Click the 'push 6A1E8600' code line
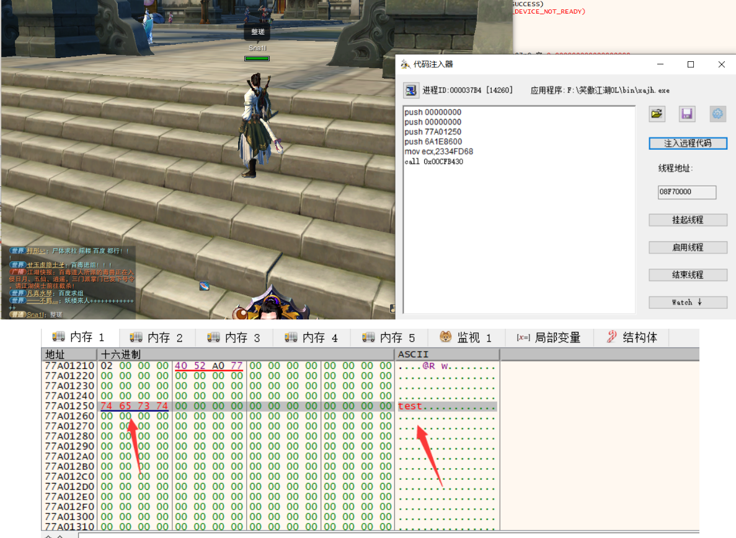Viewport: 736px width, 538px height. coord(433,142)
